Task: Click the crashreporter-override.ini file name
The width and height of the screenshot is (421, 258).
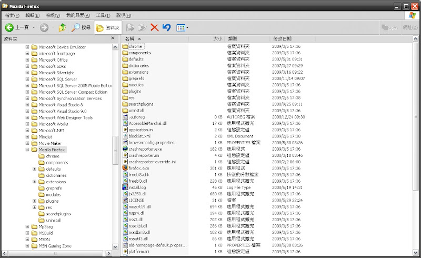Action: tap(152, 162)
